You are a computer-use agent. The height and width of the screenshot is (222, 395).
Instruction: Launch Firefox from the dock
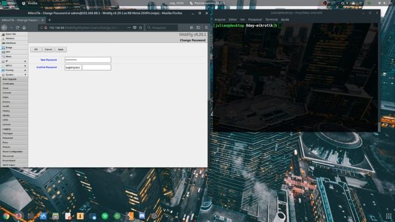pos(19,216)
